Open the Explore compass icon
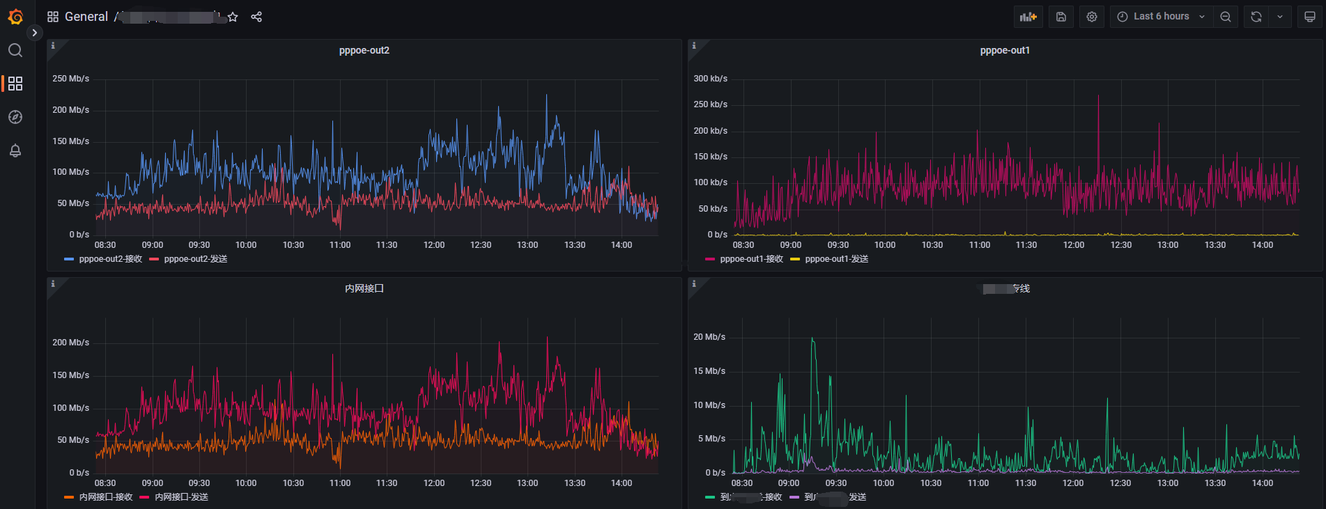Viewport: 1326px width, 509px height. pyautogui.click(x=15, y=117)
